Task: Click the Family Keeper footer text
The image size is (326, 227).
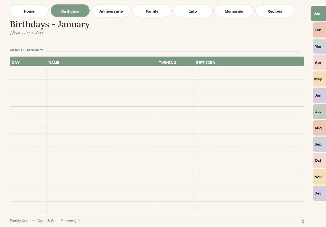Action: coord(45,221)
